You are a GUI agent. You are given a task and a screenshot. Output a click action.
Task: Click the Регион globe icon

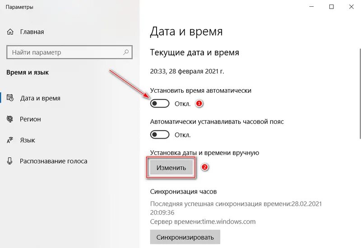point(10,119)
